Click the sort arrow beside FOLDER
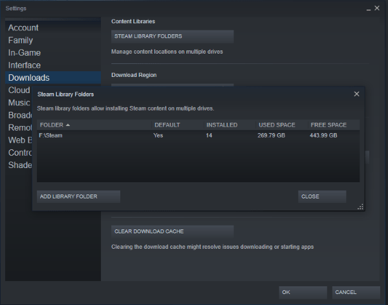This screenshot has width=388, height=305. pos(68,125)
